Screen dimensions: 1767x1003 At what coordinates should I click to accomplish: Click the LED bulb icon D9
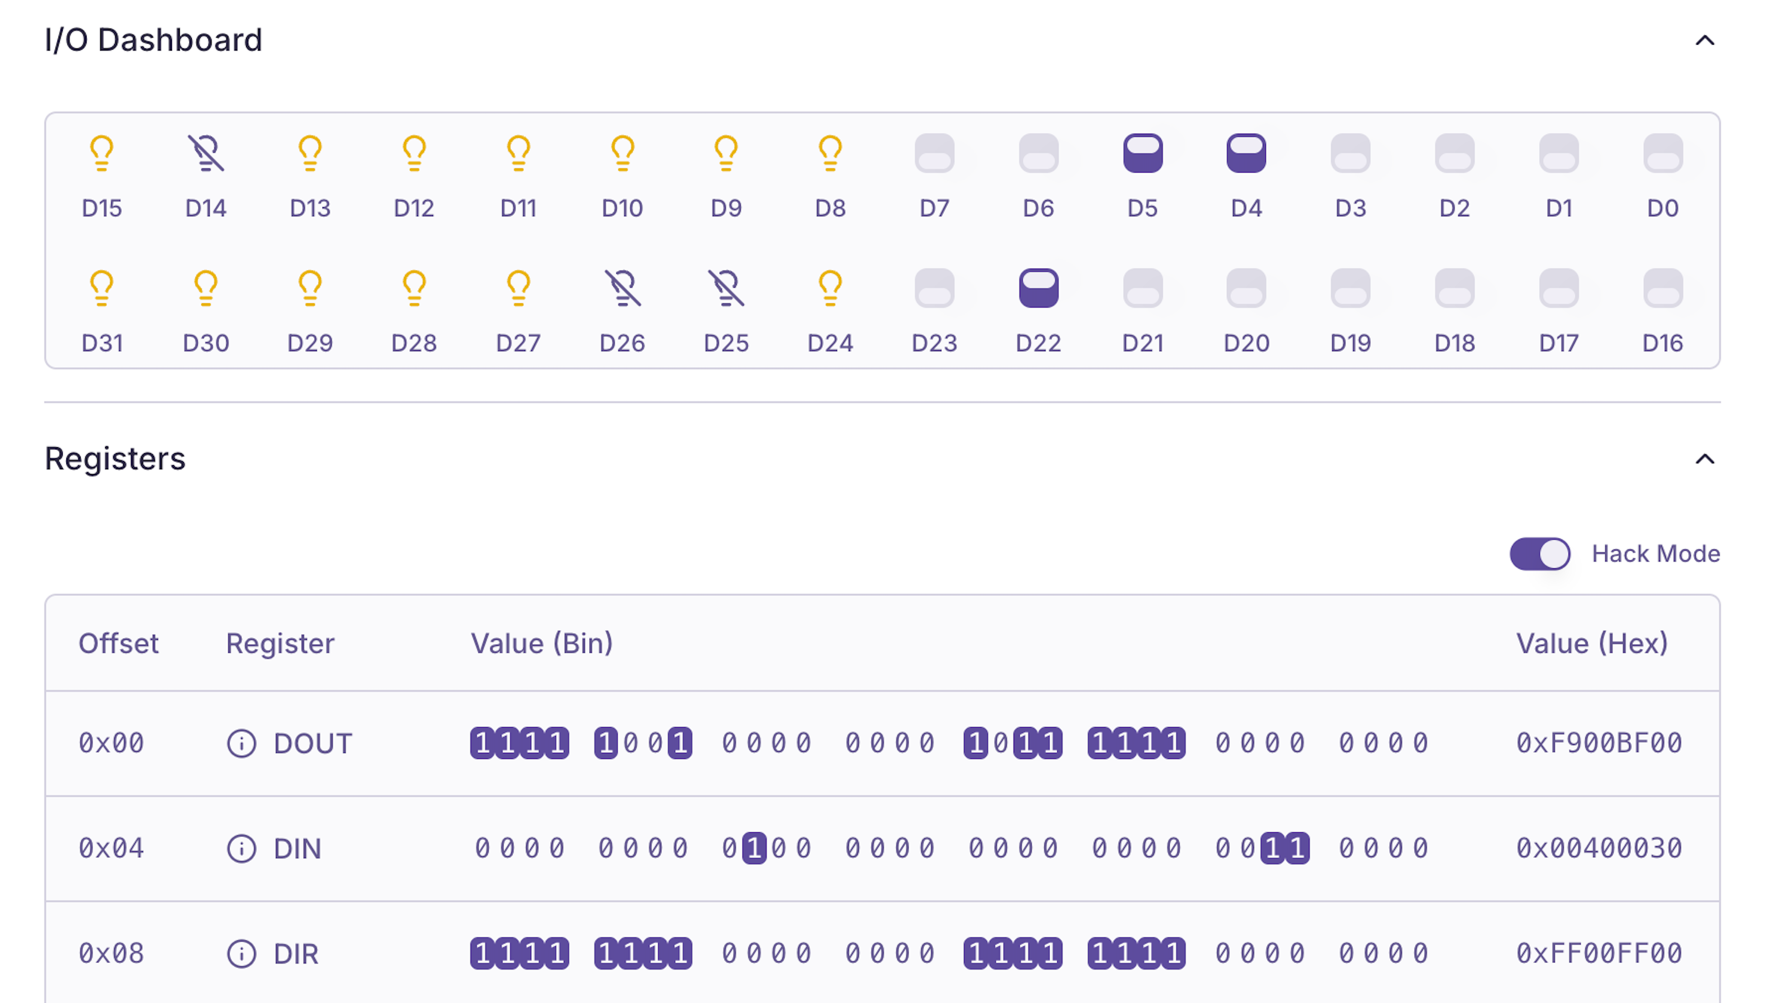(x=726, y=152)
